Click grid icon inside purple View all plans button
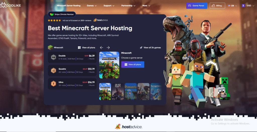 click(126, 65)
